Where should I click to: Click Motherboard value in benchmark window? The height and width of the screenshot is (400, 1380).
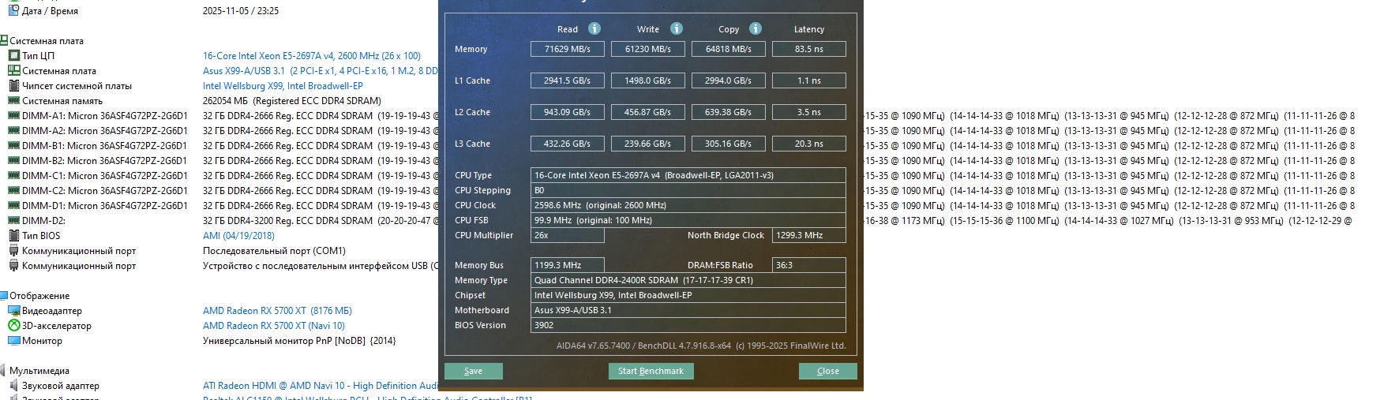point(688,310)
